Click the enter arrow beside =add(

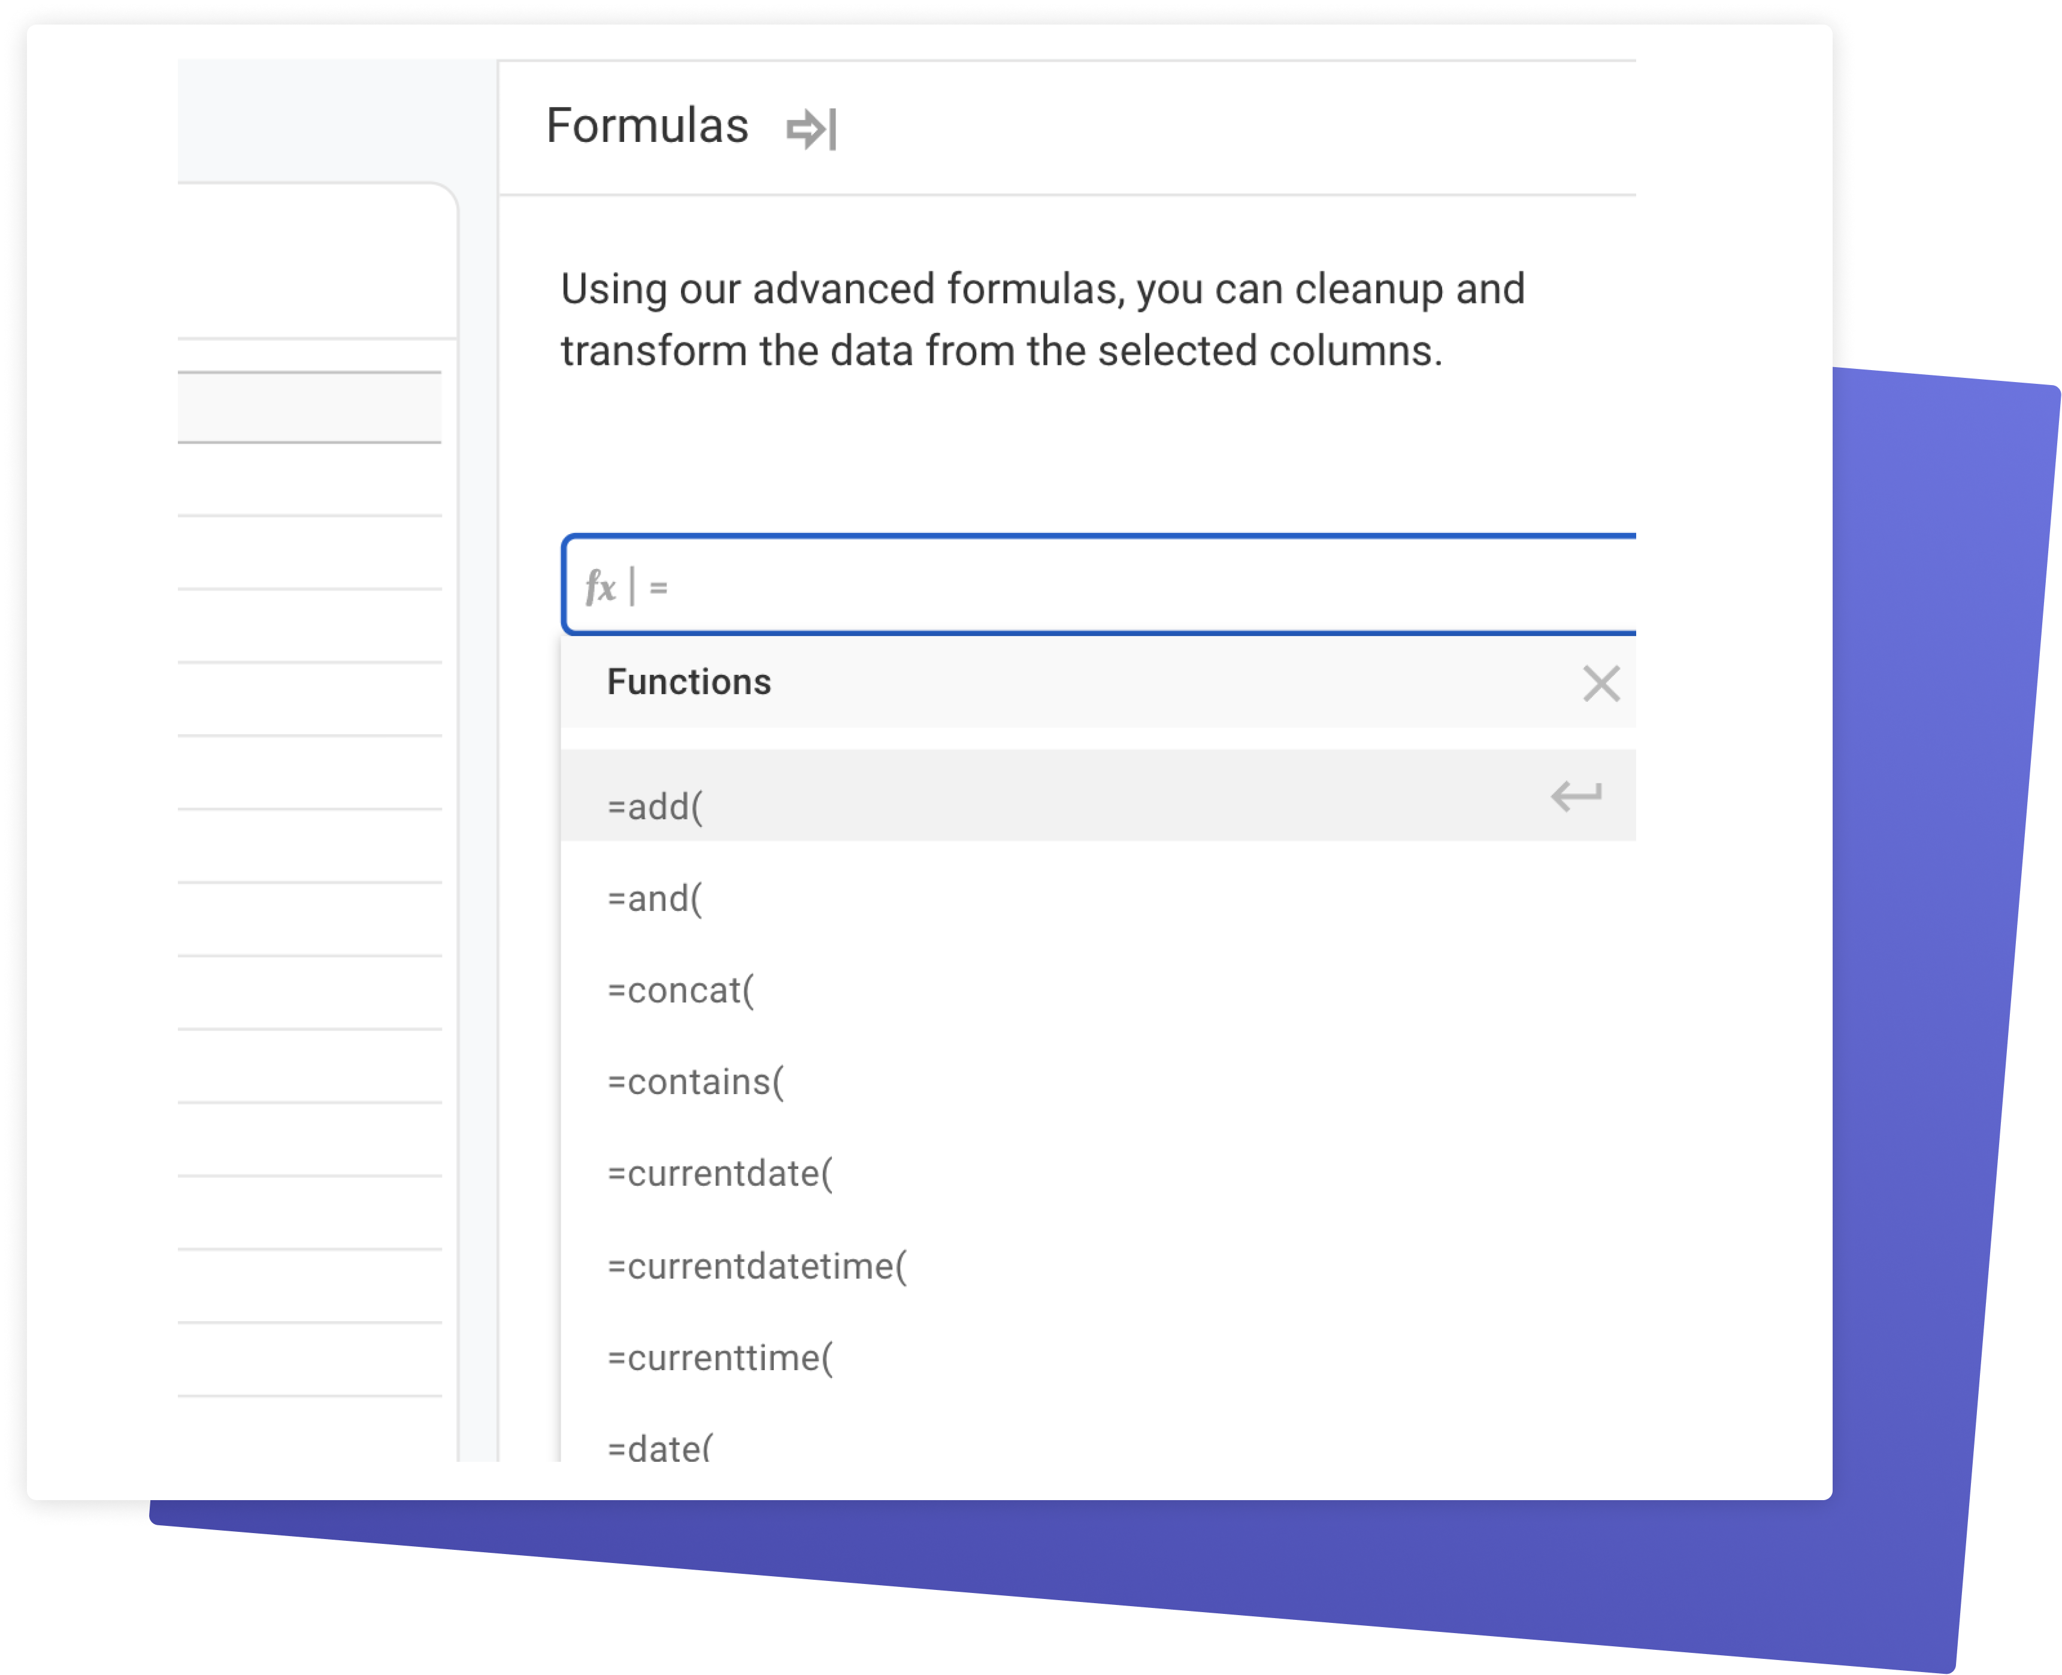(x=1577, y=796)
